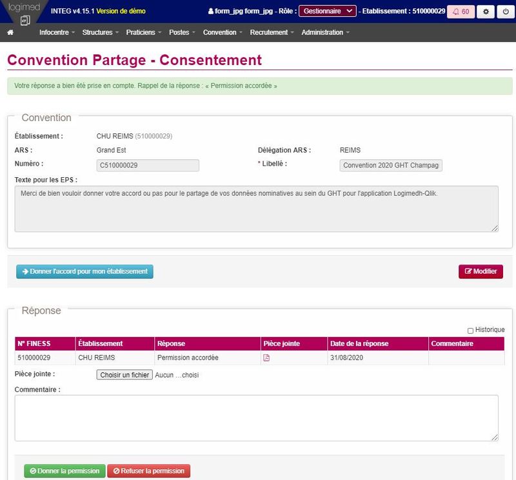The width and height of the screenshot is (516, 480).
Task: Click the Établissement column header
Action: [x=115, y=343]
